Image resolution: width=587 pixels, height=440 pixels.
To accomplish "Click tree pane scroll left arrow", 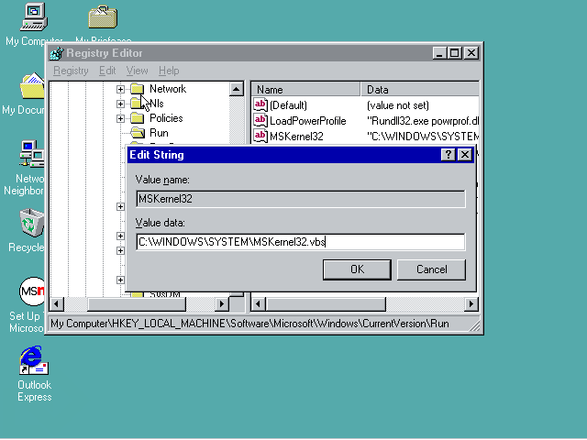I will point(57,303).
